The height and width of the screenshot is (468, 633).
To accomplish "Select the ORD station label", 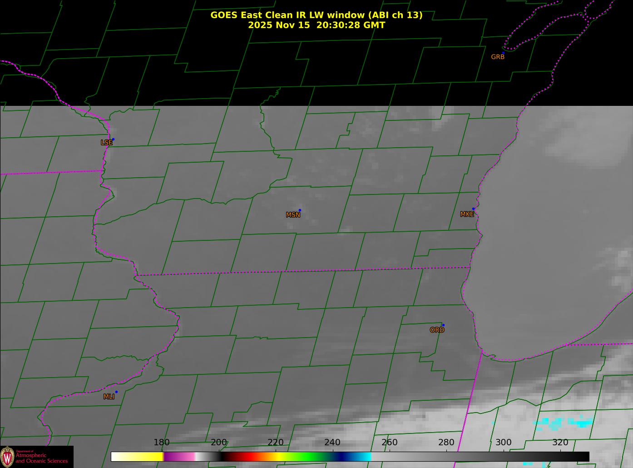I will pos(437,330).
